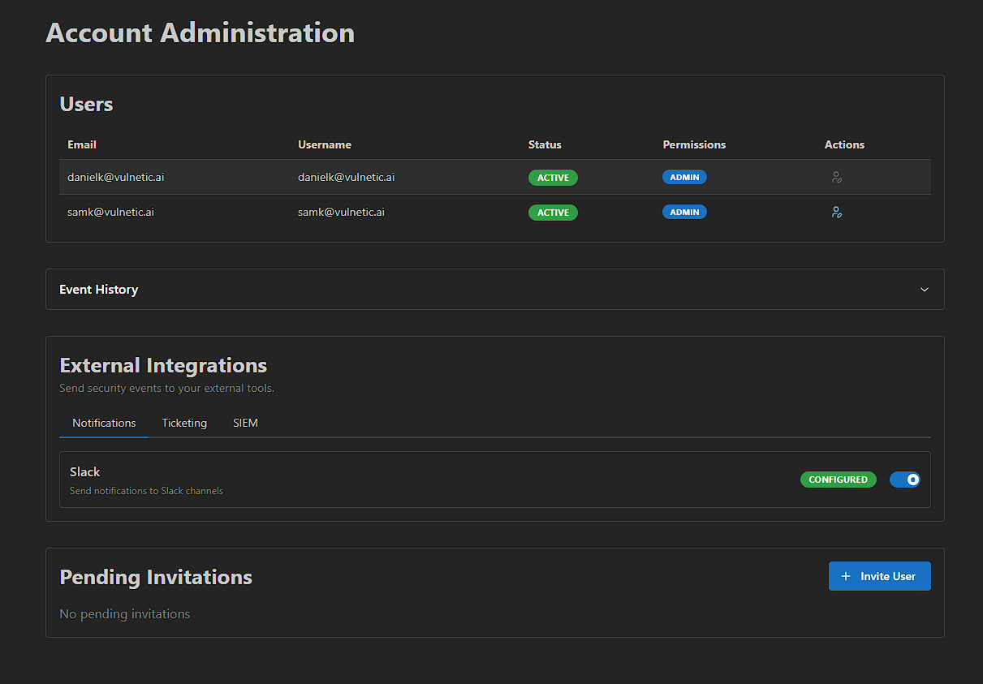Disable the Slack notifications toggle
The height and width of the screenshot is (684, 983).
pos(904,480)
